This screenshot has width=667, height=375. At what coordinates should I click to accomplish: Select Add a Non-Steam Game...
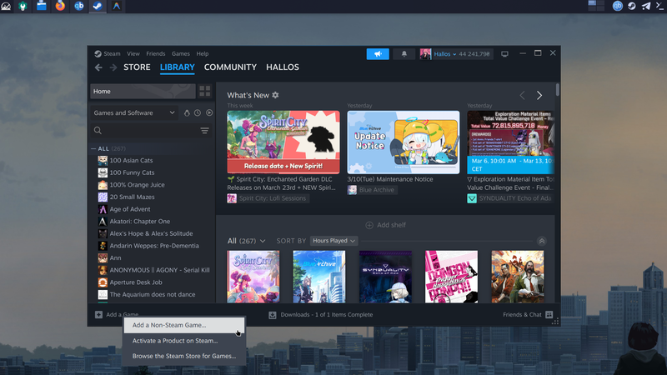coord(184,325)
